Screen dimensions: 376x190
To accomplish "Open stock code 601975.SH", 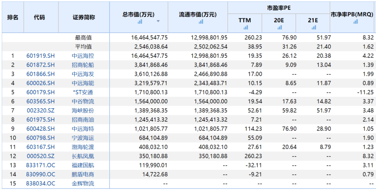I will point(41,120).
